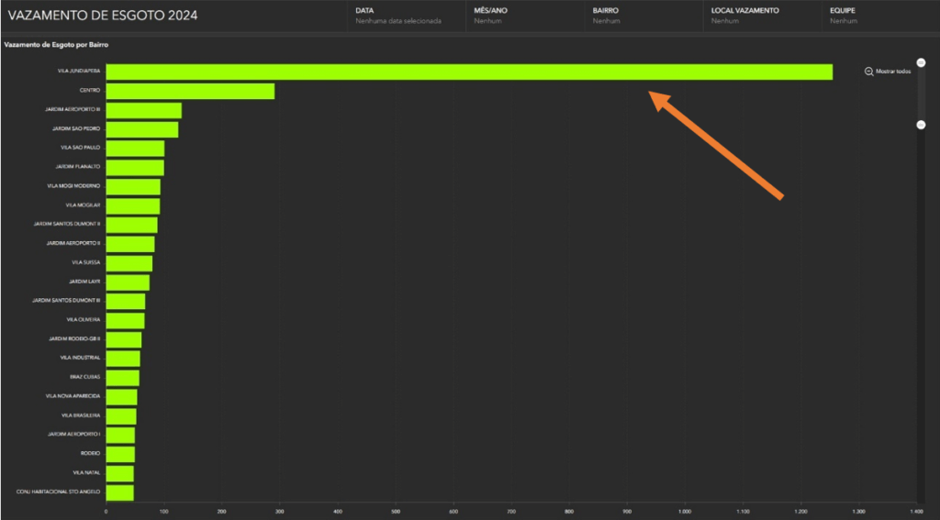This screenshot has width=940, height=520.
Task: Click the JARDIM AEROPORTO III bar
Action: point(143,110)
